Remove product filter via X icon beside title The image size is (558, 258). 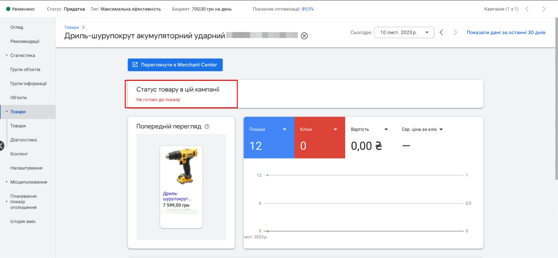(x=305, y=36)
